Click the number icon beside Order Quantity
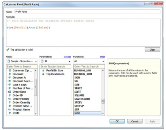 (10, 102)
